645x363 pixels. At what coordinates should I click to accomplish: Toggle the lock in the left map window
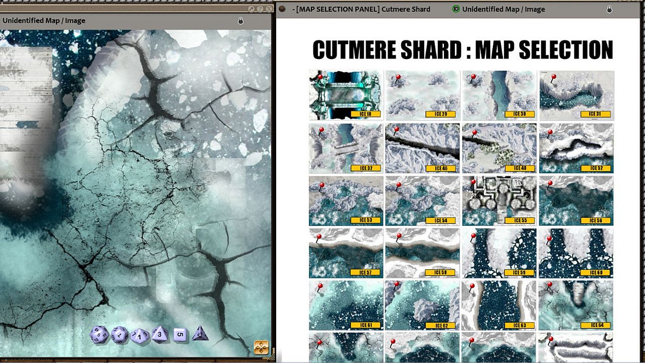pyautogui.click(x=240, y=21)
